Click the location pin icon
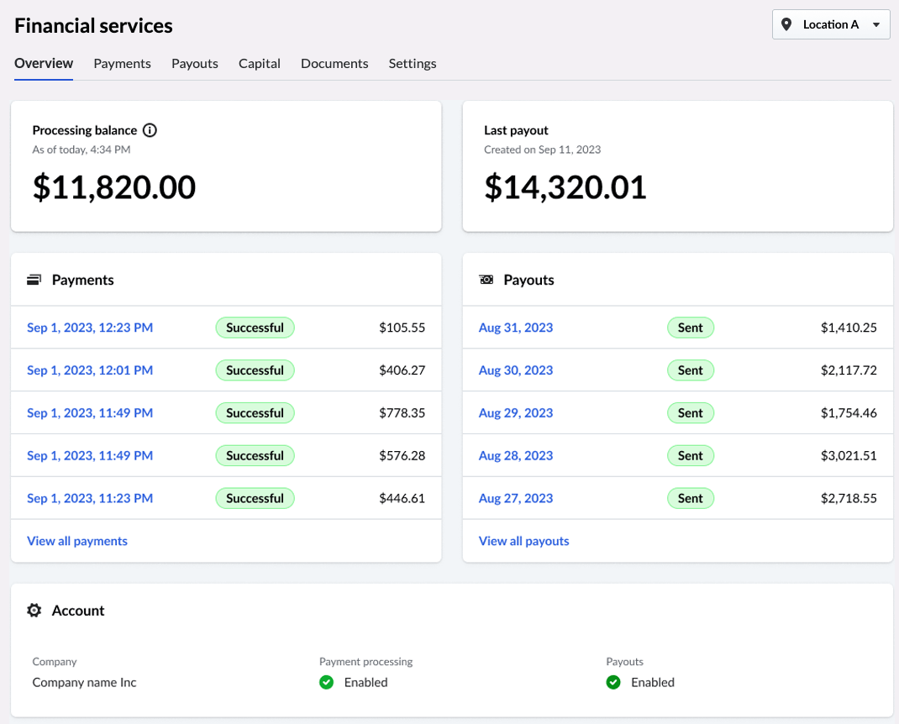This screenshot has height=724, width=899. [786, 24]
